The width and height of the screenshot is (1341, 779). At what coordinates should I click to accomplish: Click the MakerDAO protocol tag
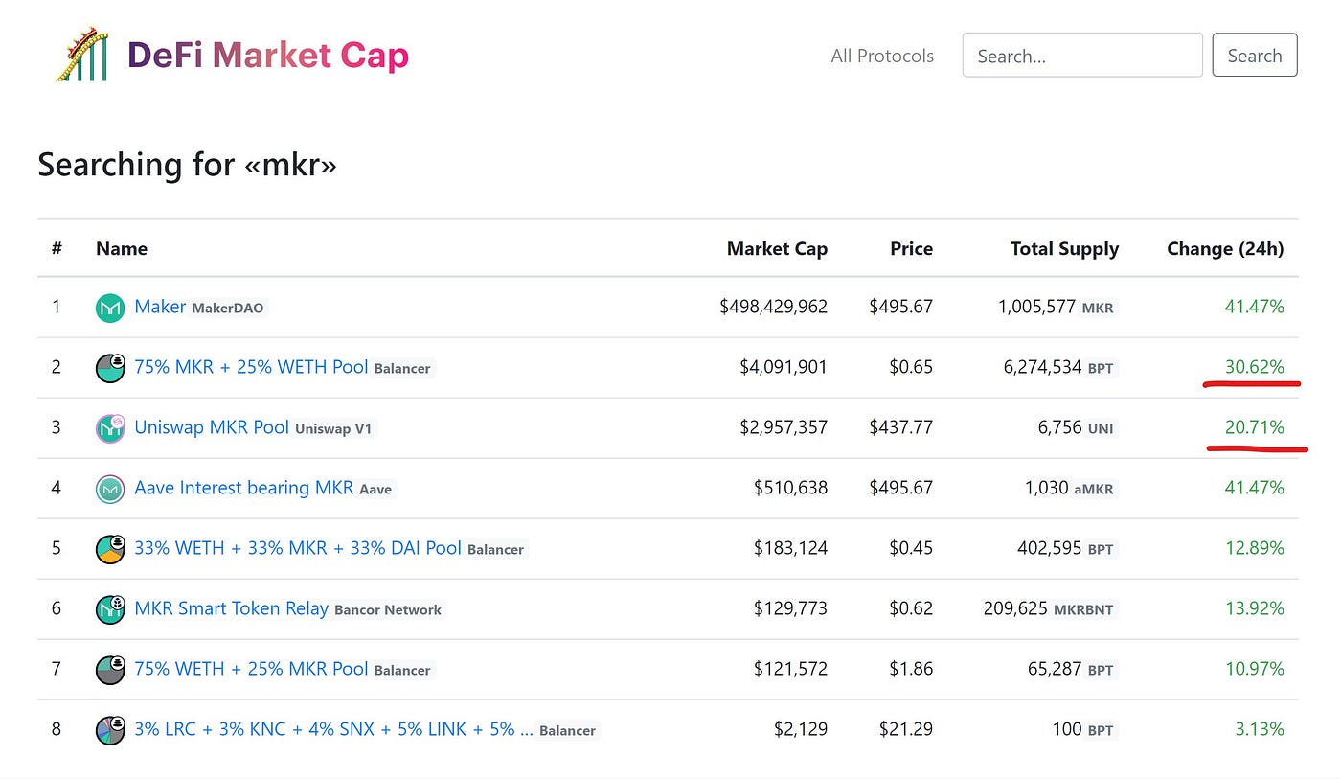point(228,309)
